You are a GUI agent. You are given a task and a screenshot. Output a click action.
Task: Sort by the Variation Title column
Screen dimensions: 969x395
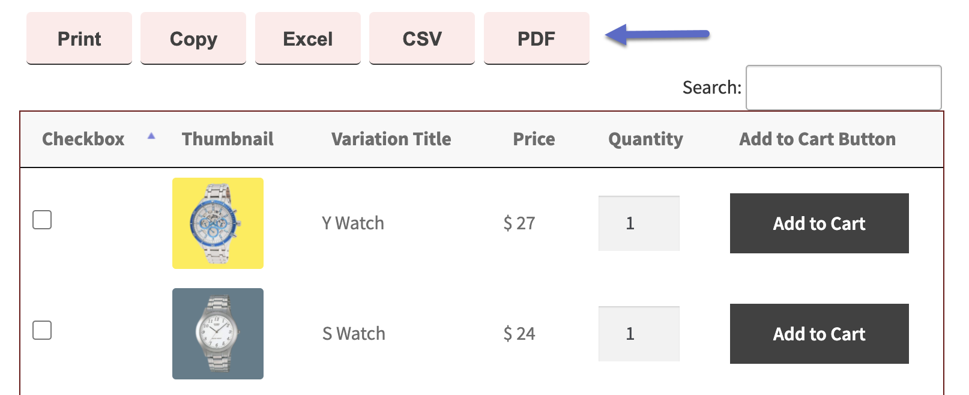[390, 139]
